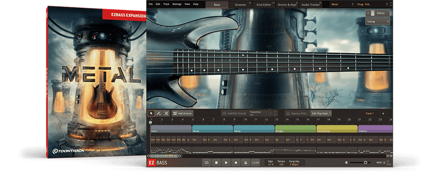This screenshot has height=179, width=440.
Task: Click the Em chord in the Bridge
Action: click(312, 140)
